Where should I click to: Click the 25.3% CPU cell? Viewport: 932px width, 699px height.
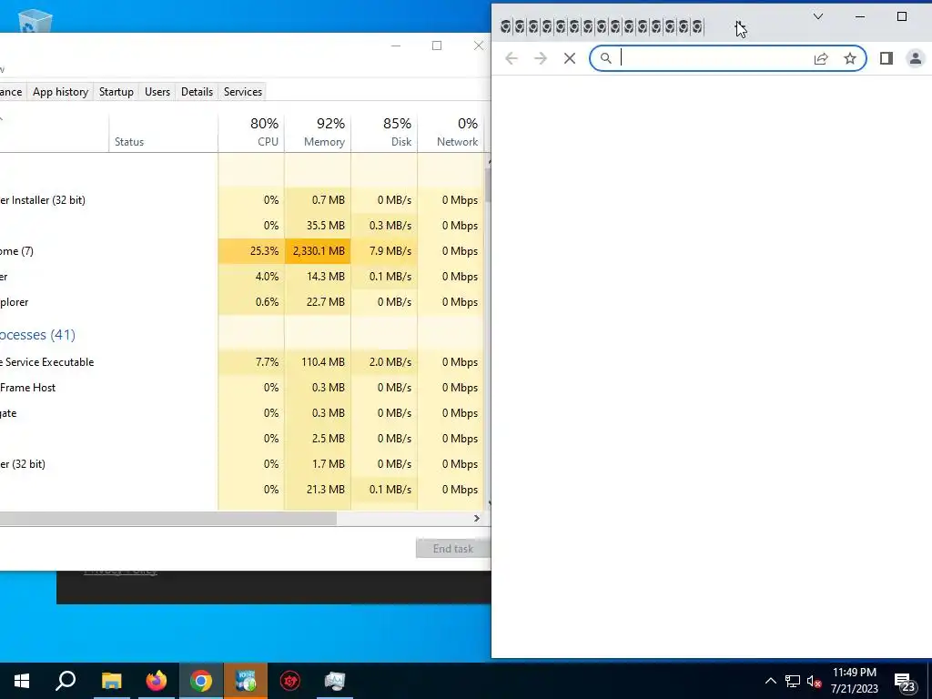click(251, 251)
